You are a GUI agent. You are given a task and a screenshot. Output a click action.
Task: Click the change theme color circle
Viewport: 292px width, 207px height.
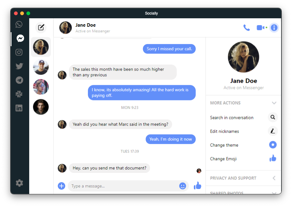point(273,145)
